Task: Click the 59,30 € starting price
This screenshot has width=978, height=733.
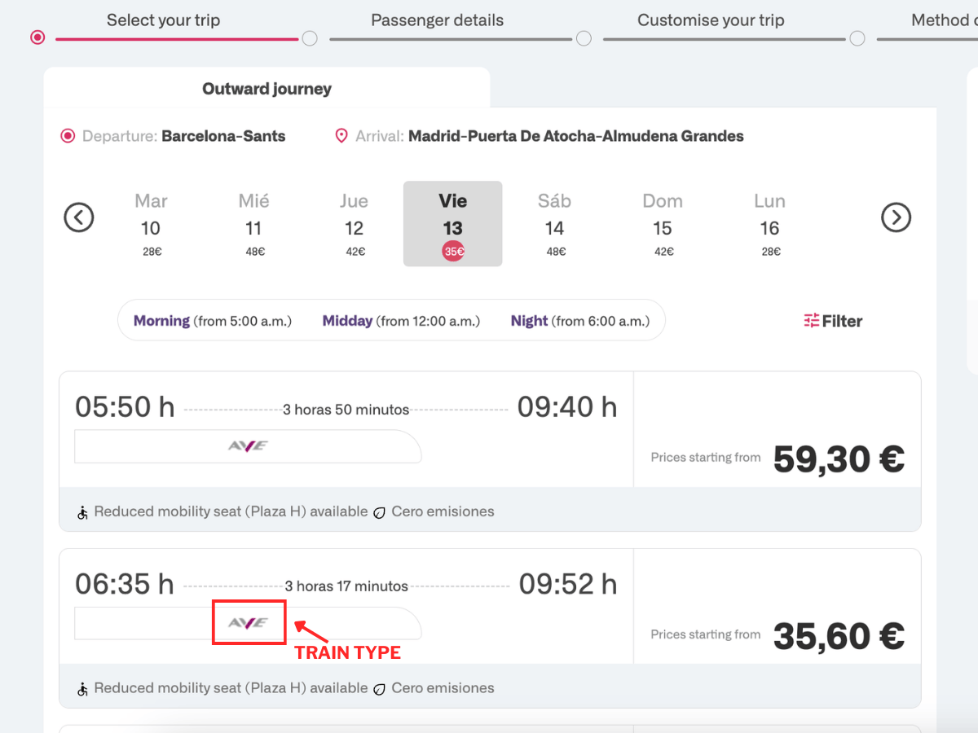Action: tap(839, 459)
